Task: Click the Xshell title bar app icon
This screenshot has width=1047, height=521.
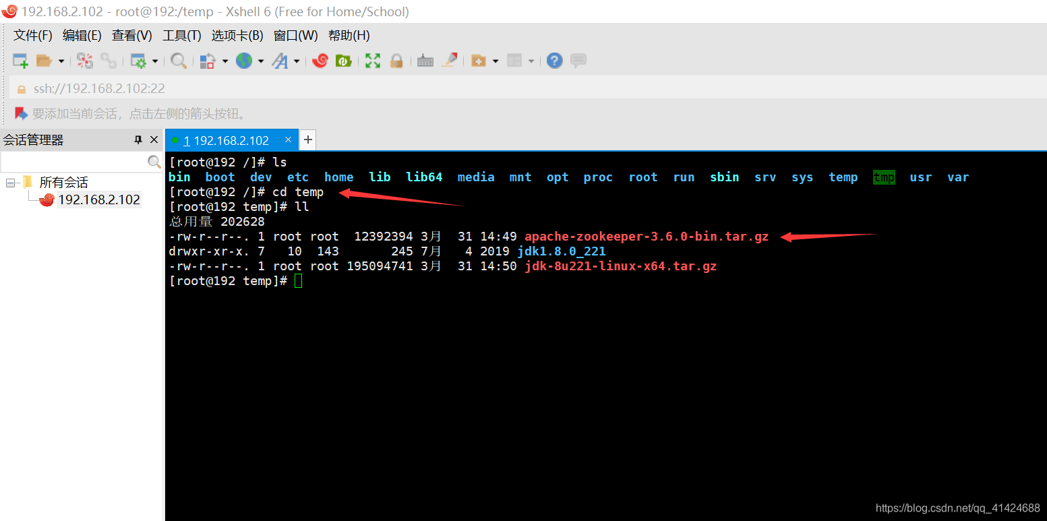Action: point(9,11)
